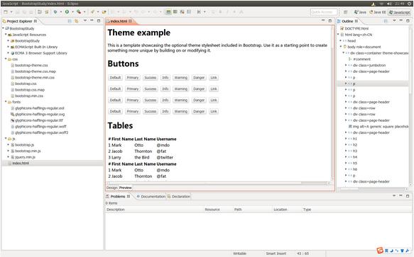Click the Debug toolbar icon

click(55, 12)
